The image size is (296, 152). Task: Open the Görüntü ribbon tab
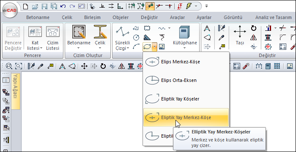pos(233,18)
